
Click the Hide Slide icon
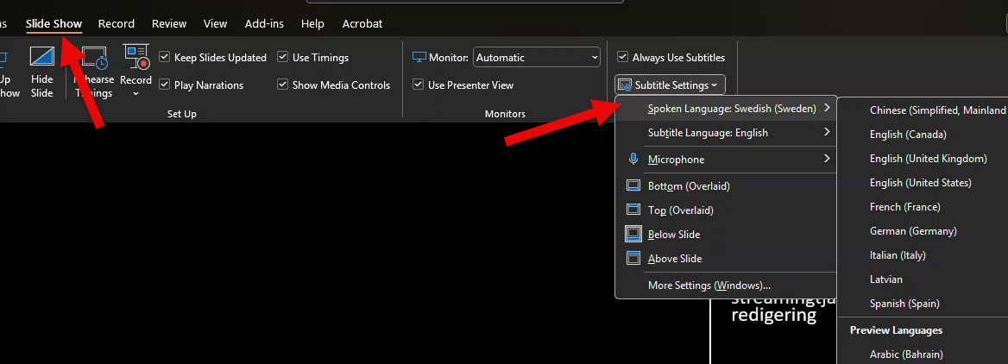[41, 58]
